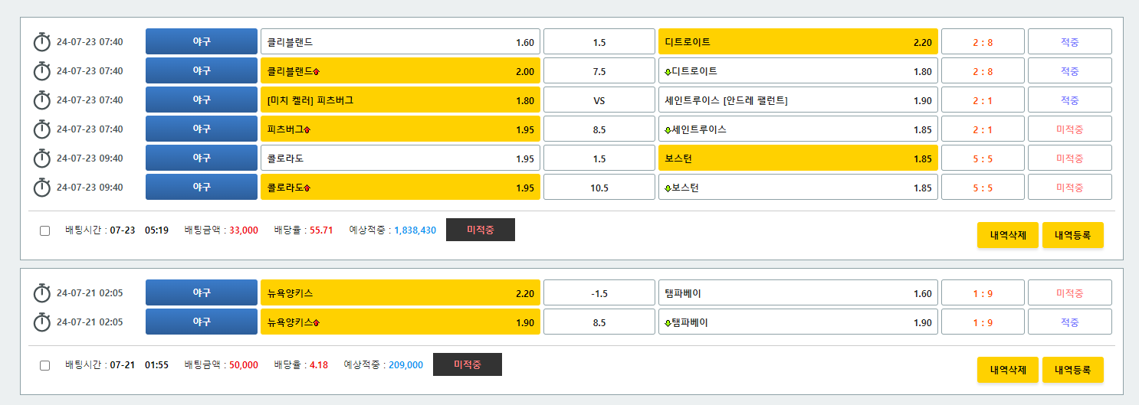Check the checkbox for the 07-21 bet slip

[44, 365]
